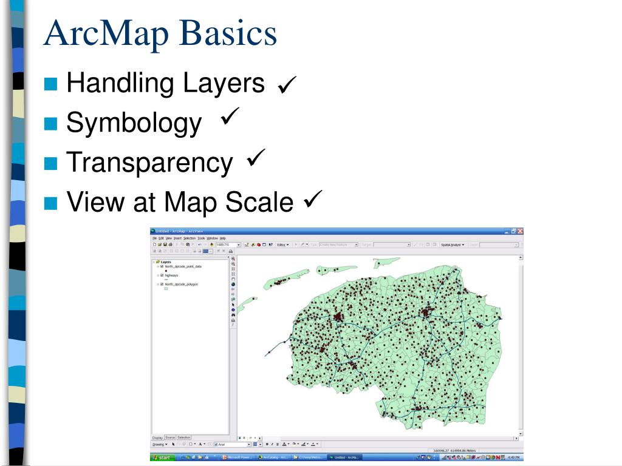The width and height of the screenshot is (622, 466).
Task: Click the font color 'A' button
Action: (x=284, y=444)
